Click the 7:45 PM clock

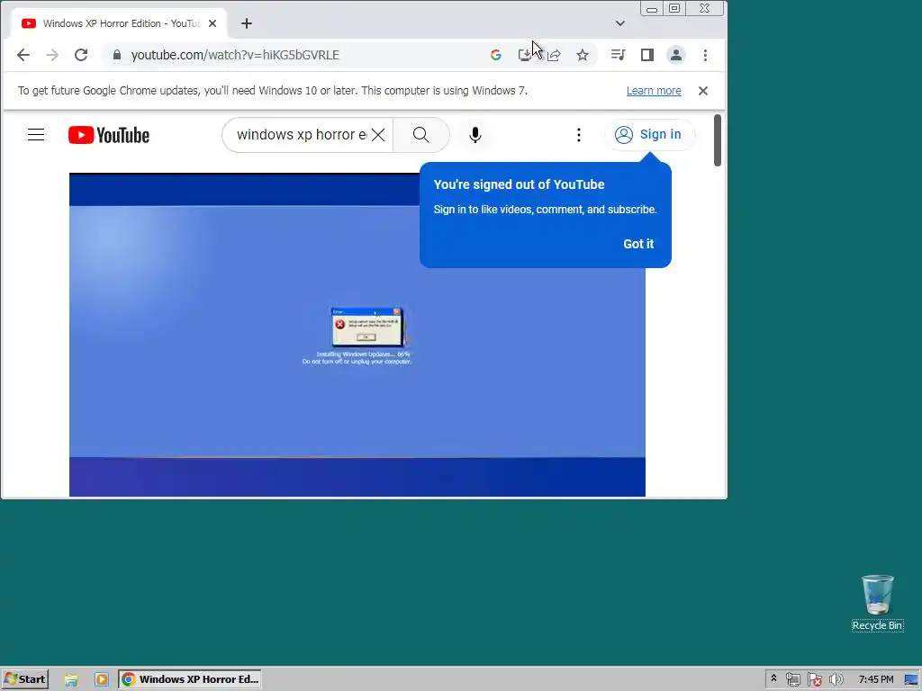pyautogui.click(x=875, y=679)
